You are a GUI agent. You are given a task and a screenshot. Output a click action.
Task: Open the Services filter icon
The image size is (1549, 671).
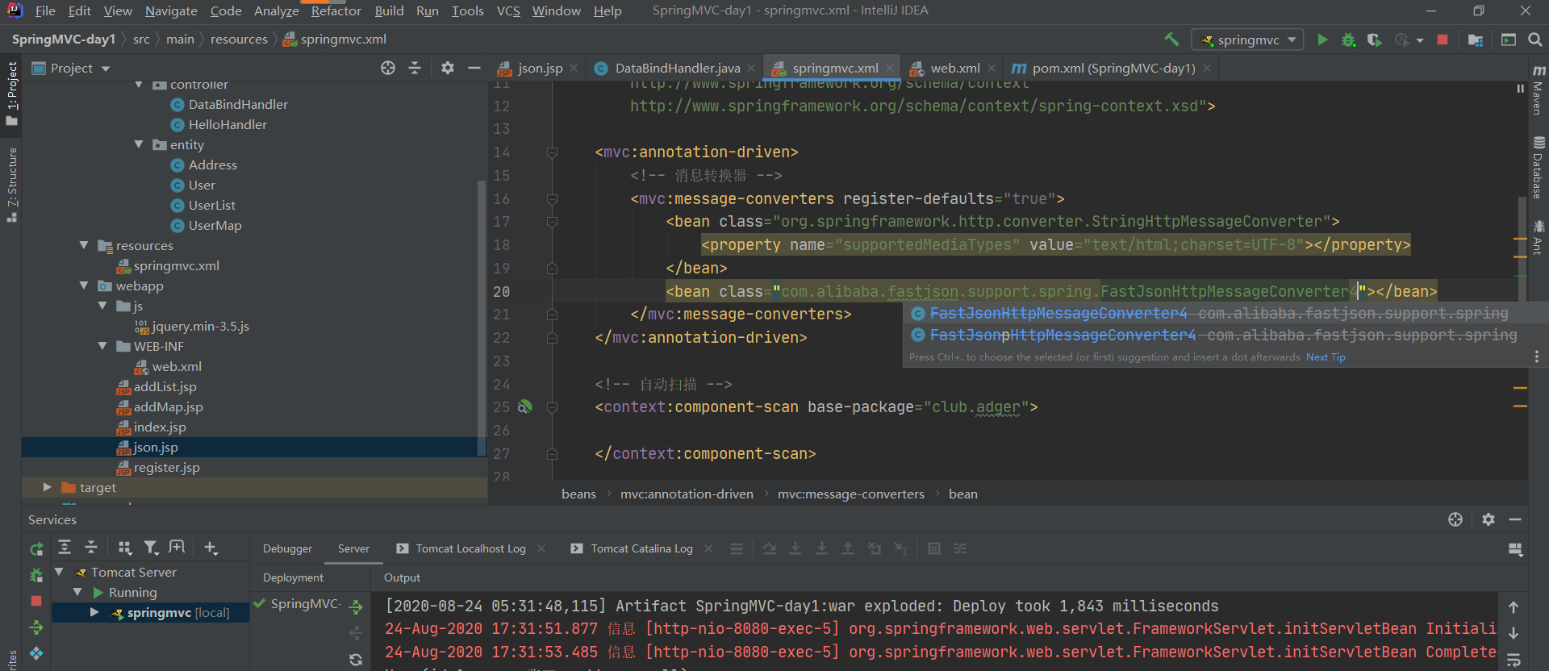click(151, 548)
